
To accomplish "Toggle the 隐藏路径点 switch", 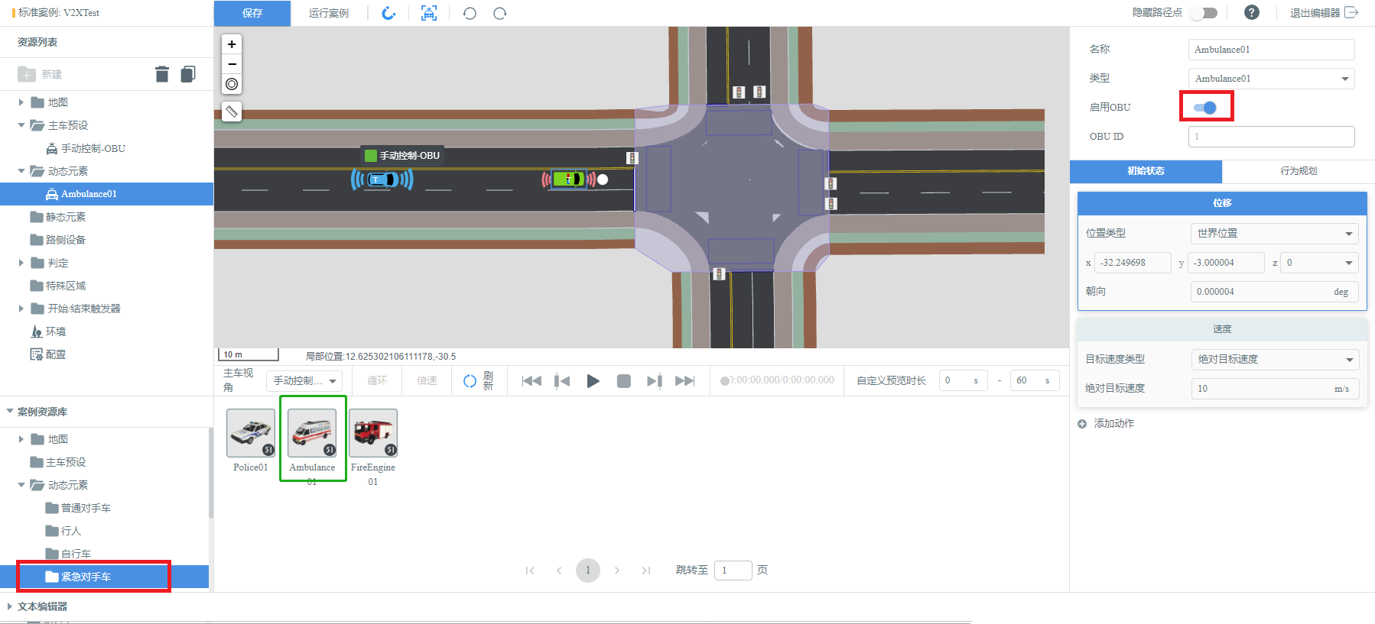I will click(1204, 13).
